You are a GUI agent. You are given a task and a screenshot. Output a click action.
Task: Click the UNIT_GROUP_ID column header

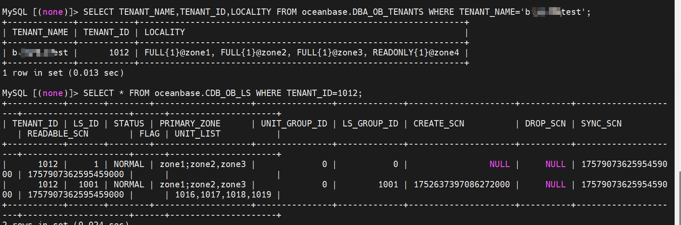tap(294, 123)
